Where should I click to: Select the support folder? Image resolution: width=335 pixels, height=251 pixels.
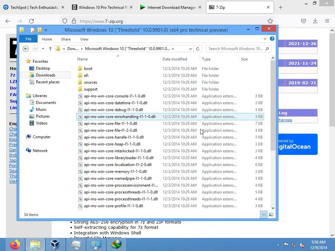[91, 89]
